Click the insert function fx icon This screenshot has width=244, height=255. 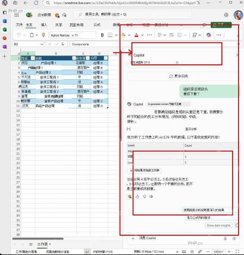(62, 44)
